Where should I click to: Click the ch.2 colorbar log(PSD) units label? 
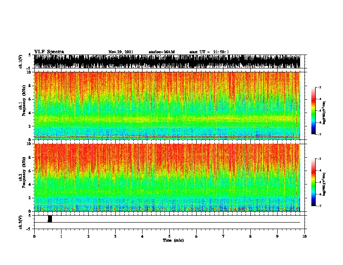[324, 184]
